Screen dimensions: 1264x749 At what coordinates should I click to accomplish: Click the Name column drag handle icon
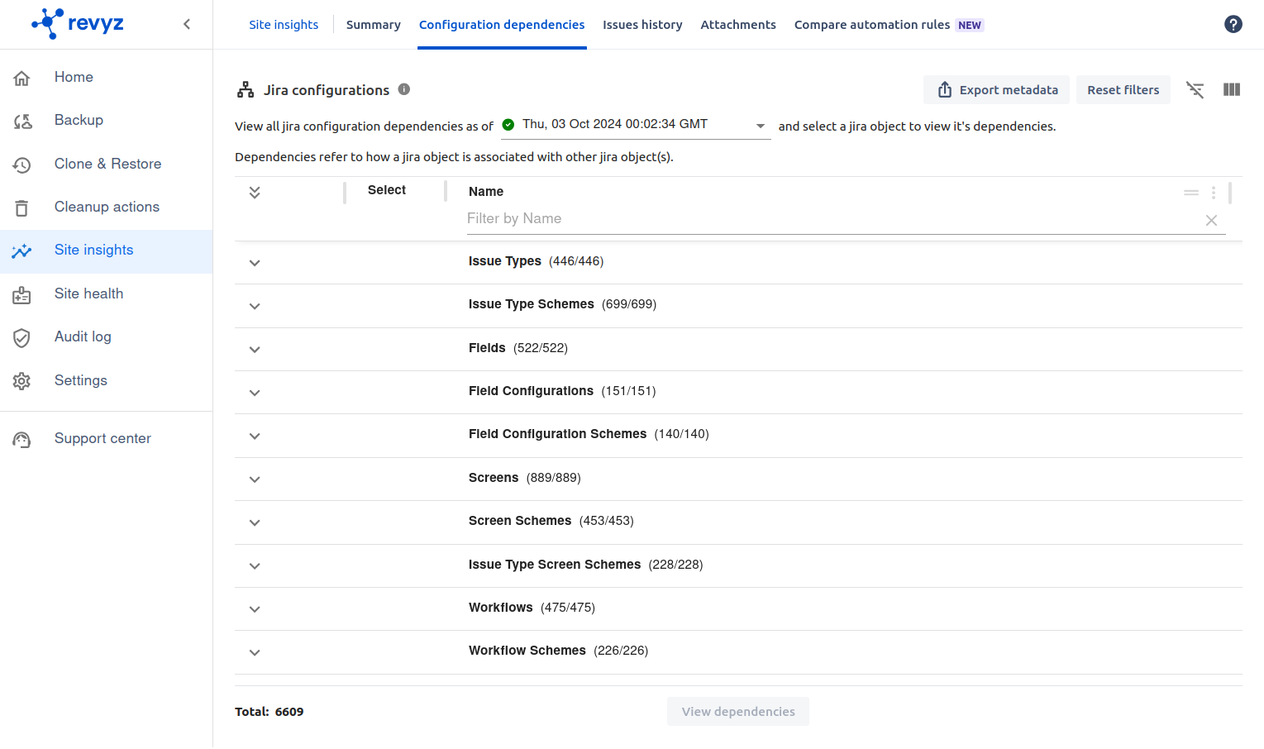coord(1191,192)
